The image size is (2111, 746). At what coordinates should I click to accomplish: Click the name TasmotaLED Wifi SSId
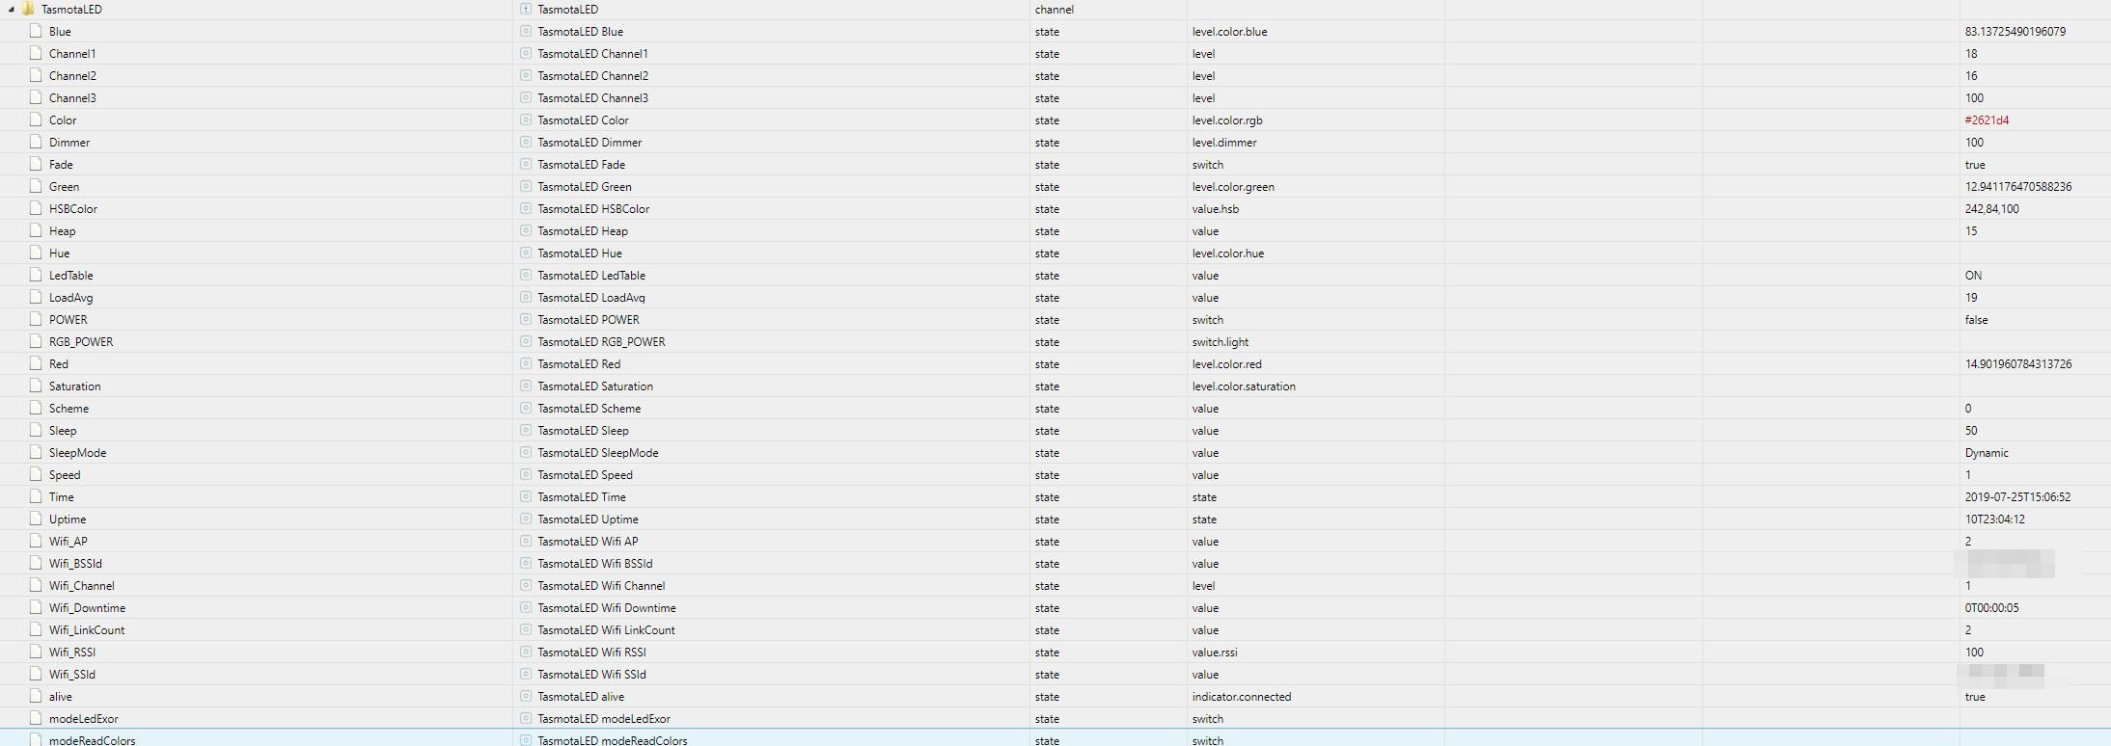point(592,674)
